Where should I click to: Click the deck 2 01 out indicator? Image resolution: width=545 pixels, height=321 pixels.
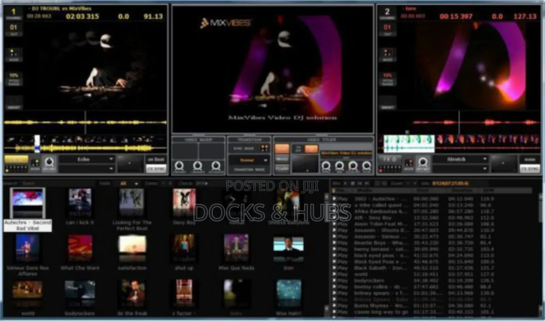tap(387, 30)
